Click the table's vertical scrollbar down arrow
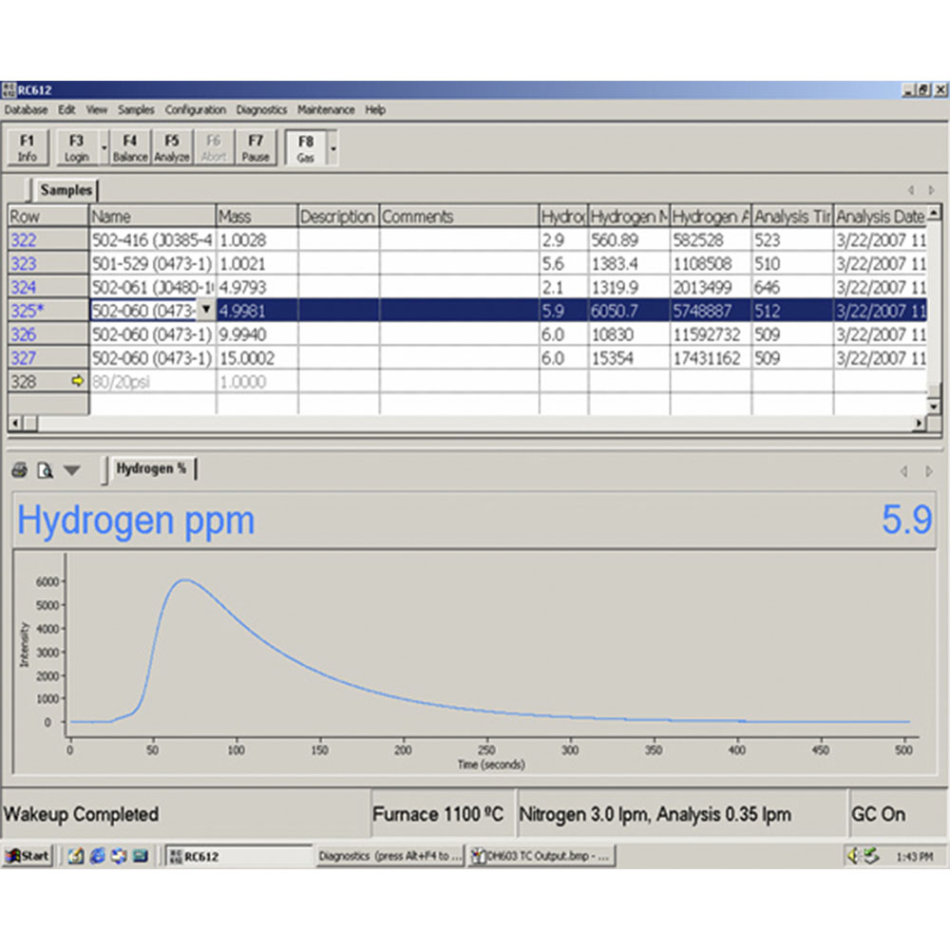The width and height of the screenshot is (950, 950). click(x=934, y=407)
